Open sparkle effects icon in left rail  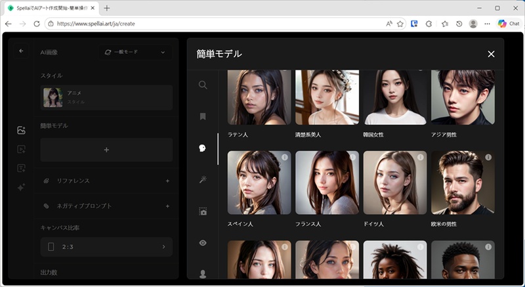coord(21,187)
